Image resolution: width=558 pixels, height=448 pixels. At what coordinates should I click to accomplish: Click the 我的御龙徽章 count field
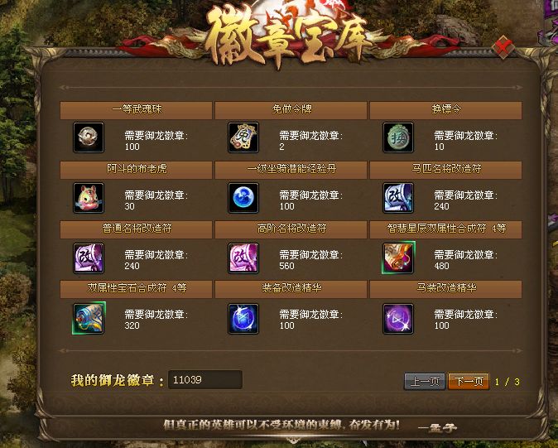(205, 379)
